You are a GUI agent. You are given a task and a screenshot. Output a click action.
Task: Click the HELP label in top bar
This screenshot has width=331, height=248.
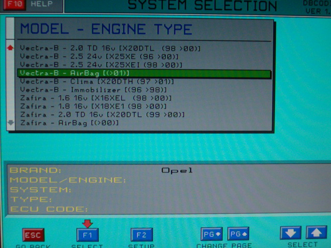pos(42,4)
